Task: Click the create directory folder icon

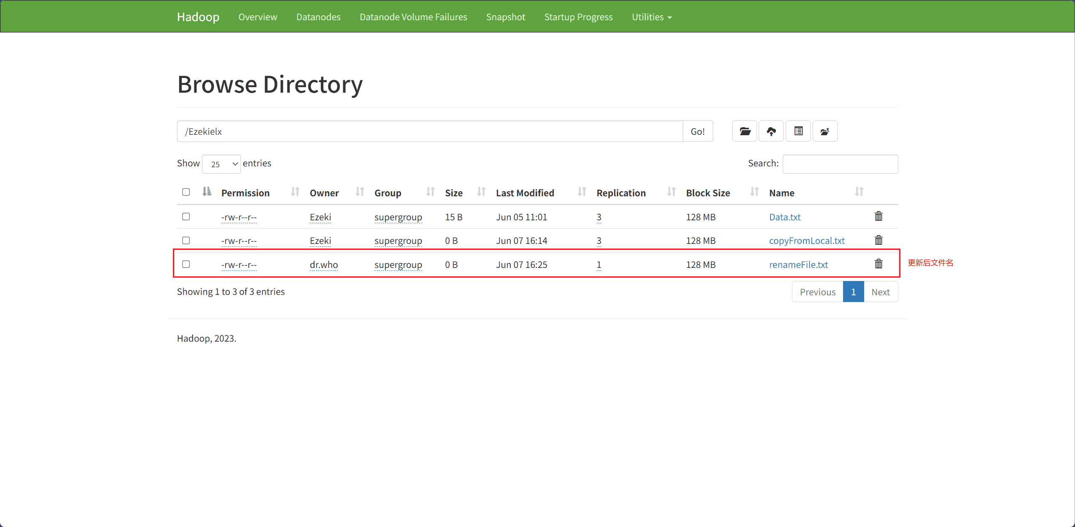Action: point(744,131)
